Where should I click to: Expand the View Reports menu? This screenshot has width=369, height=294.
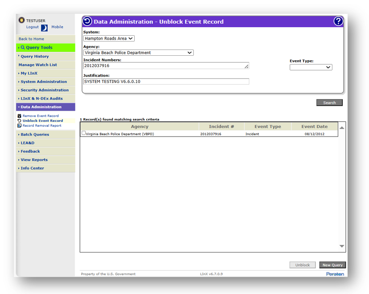[34, 160]
